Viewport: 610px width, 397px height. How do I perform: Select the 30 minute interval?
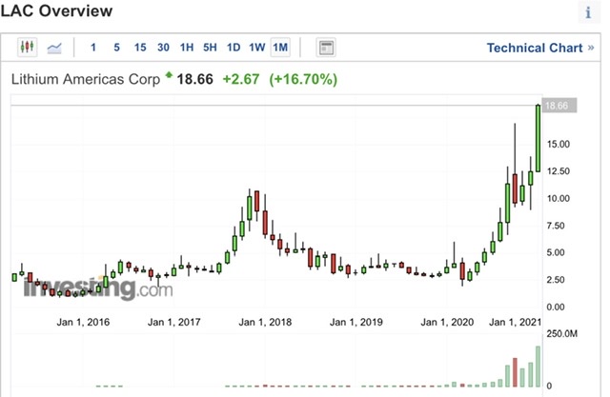(163, 48)
